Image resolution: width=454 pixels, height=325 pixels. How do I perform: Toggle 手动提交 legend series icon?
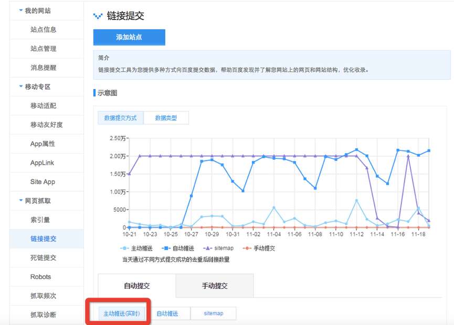click(x=245, y=248)
